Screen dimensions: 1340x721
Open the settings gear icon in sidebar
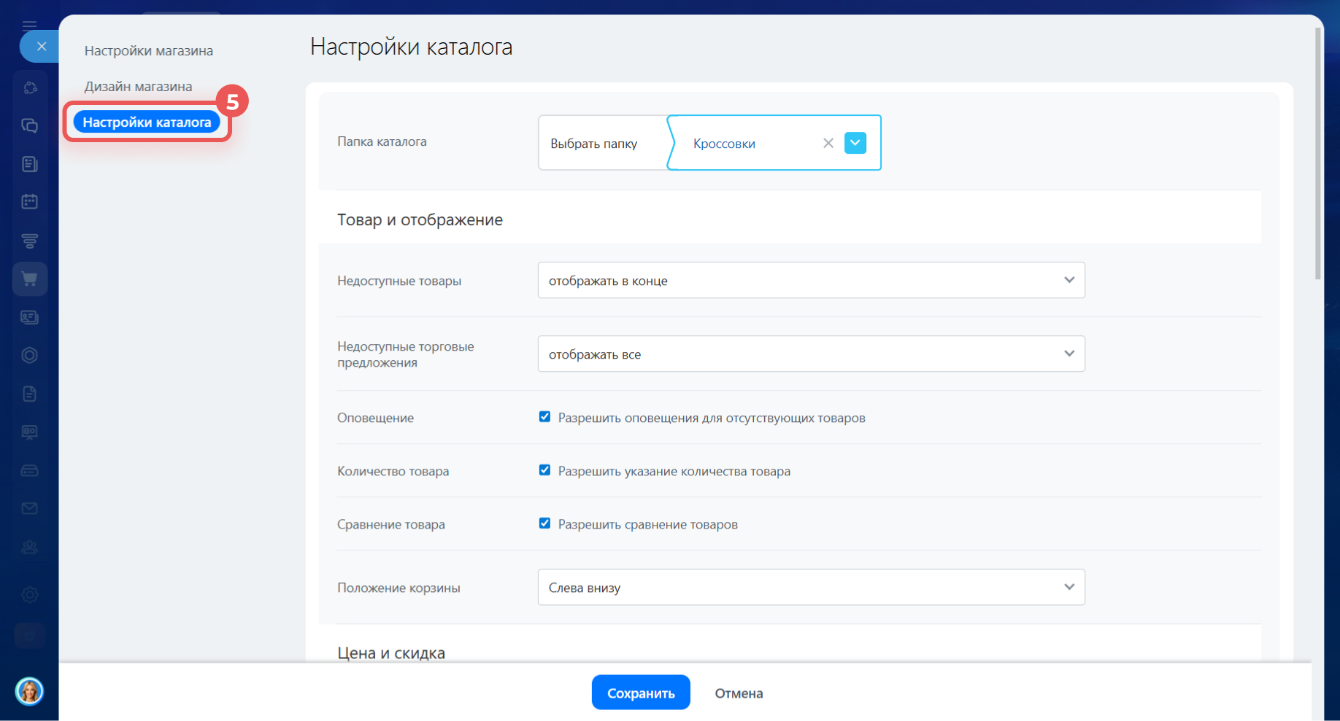pos(30,595)
